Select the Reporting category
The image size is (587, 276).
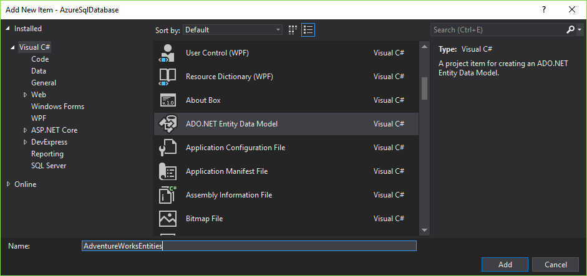[x=47, y=154]
